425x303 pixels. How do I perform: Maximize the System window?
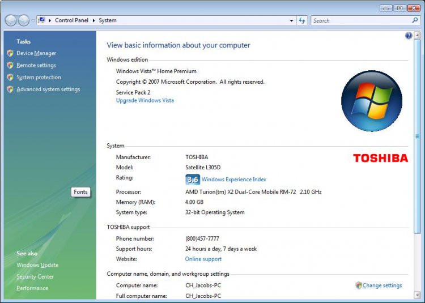[x=399, y=8]
